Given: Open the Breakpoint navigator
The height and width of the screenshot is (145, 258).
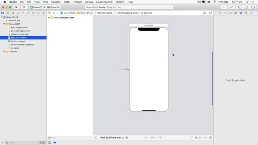Looking at the screenshot, I should click(x=39, y=13).
